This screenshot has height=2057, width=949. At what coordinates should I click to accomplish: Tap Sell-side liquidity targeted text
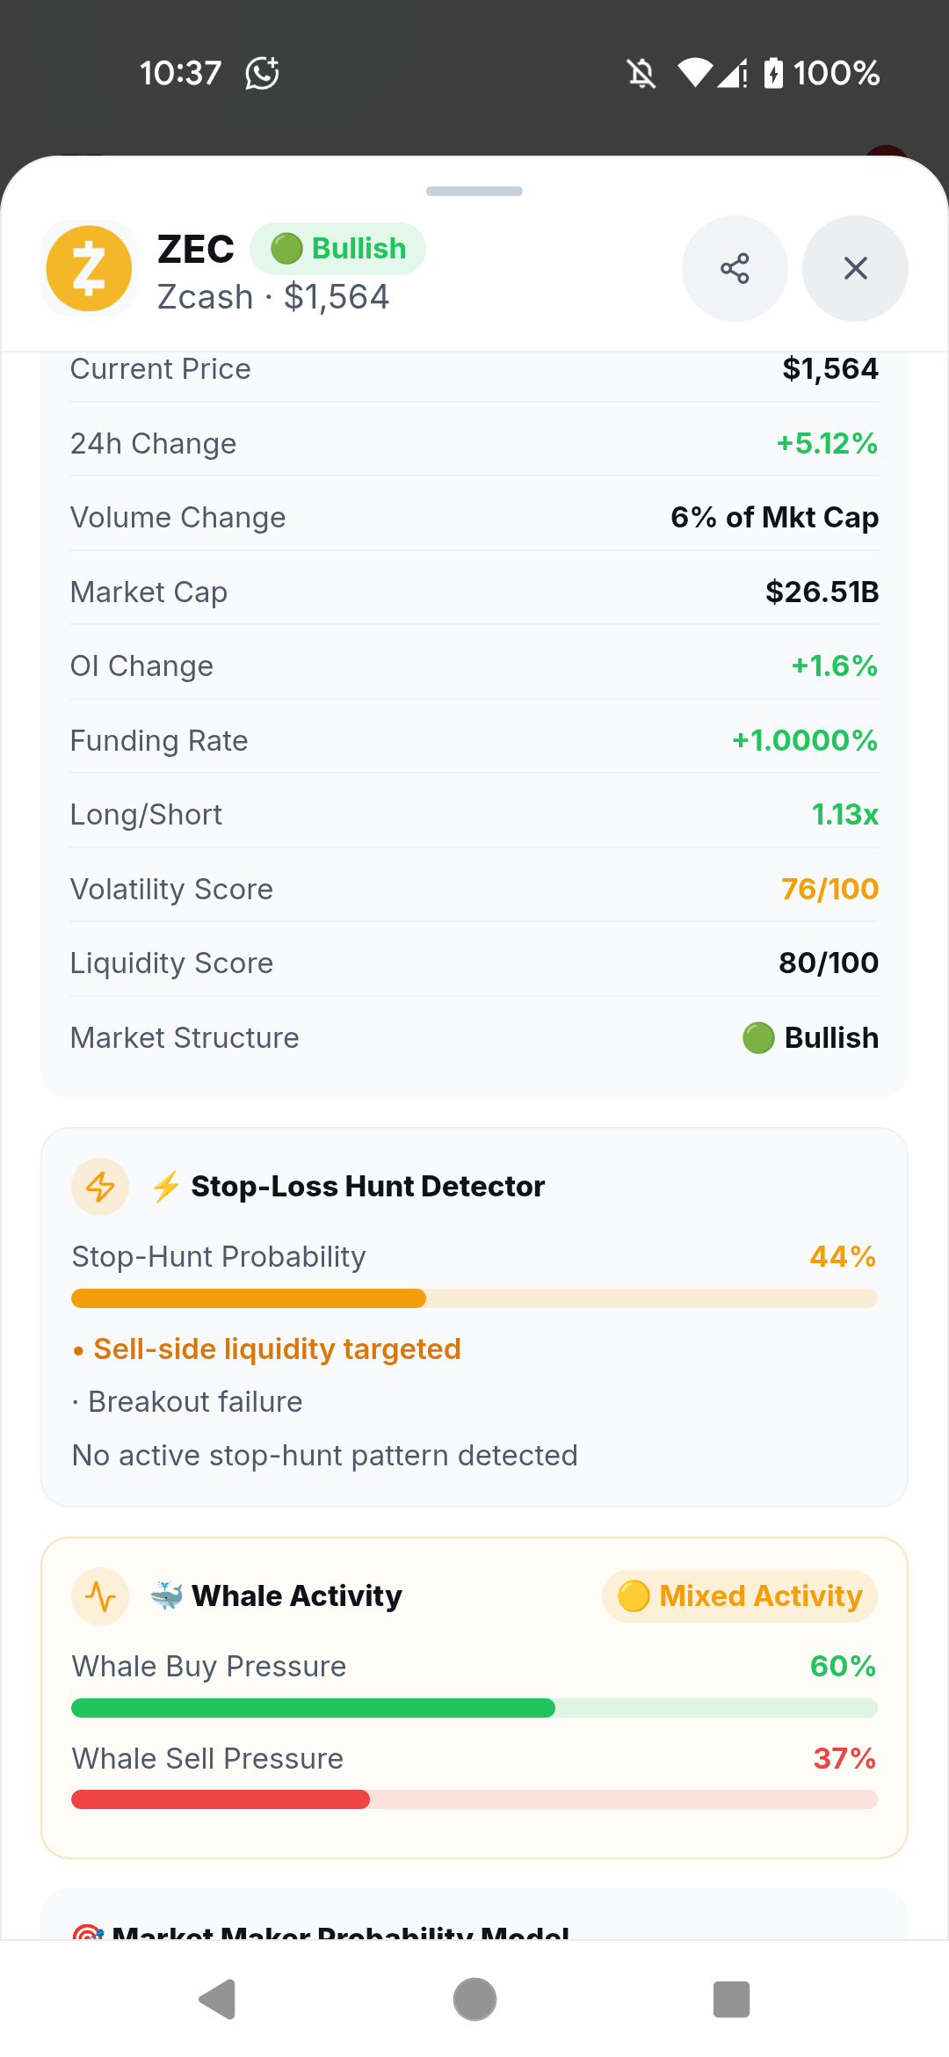pyautogui.click(x=277, y=1349)
